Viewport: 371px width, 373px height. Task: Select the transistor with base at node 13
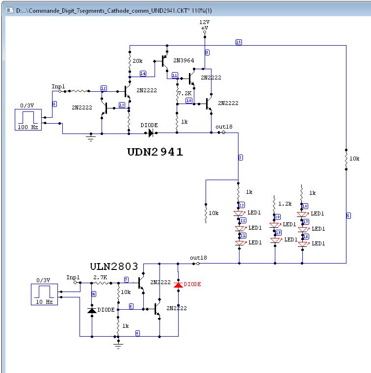[106, 108]
